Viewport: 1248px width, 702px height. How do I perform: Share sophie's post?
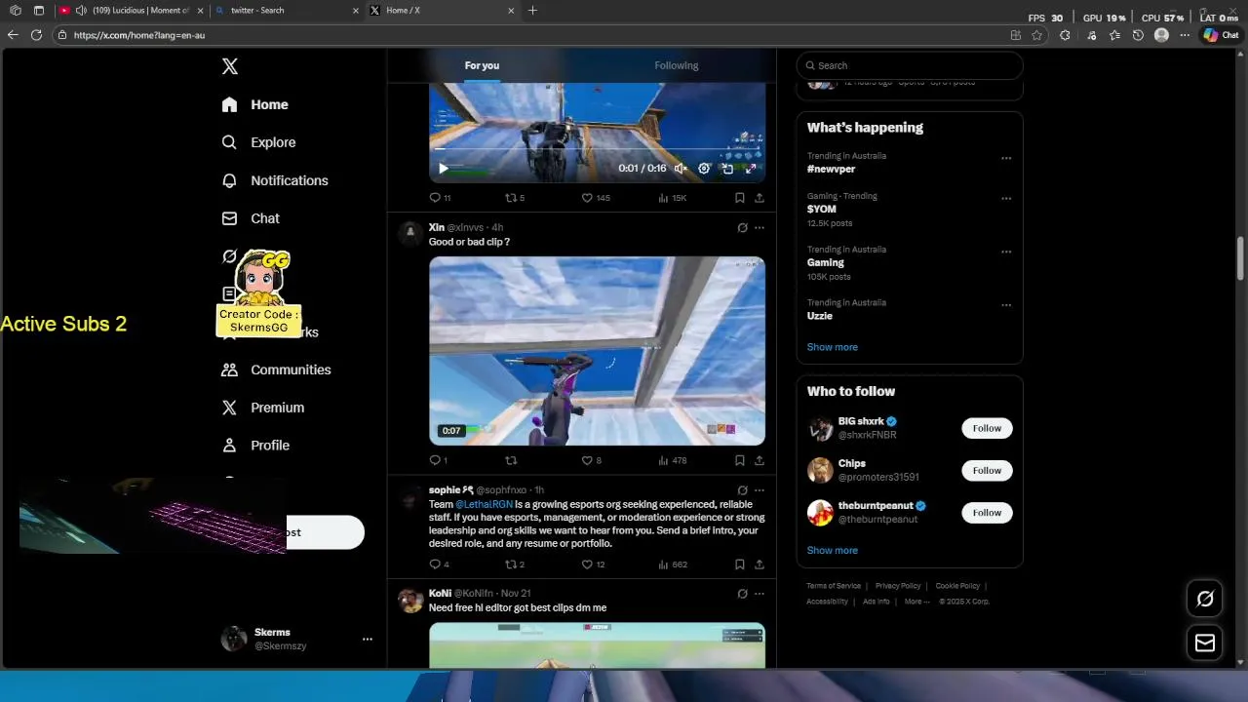760,565
